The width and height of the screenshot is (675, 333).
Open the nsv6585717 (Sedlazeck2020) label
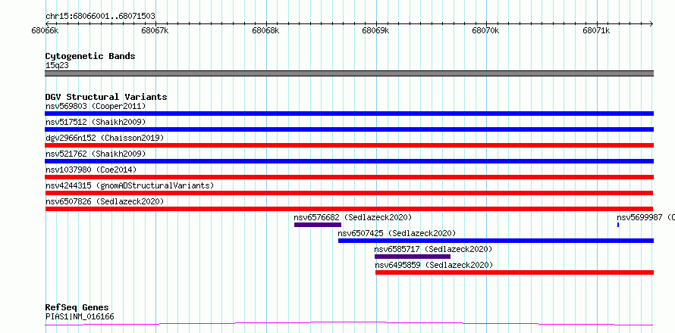click(x=433, y=249)
